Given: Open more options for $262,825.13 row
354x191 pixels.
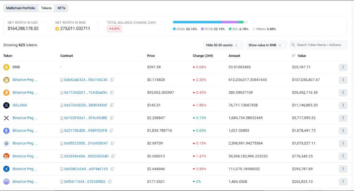Looking at the screenshot, I should (x=343, y=181).
